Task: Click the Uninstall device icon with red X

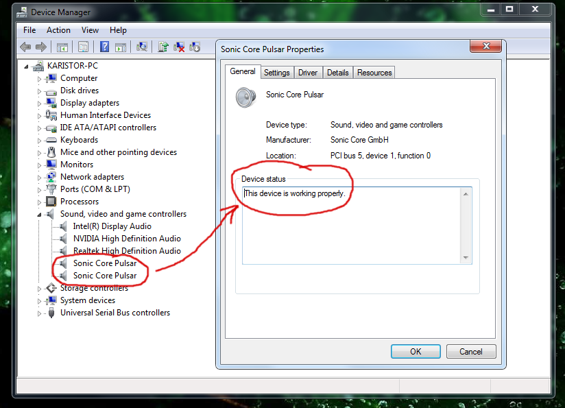Action: pyautogui.click(x=179, y=47)
